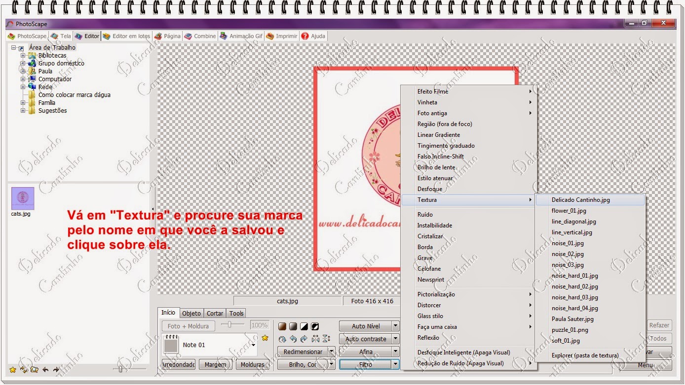Open the Brilho, Cor dropdown arrow

331,364
